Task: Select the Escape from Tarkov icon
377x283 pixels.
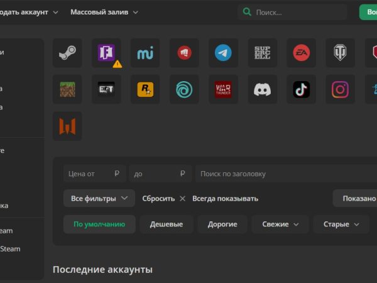Action: tap(106, 89)
